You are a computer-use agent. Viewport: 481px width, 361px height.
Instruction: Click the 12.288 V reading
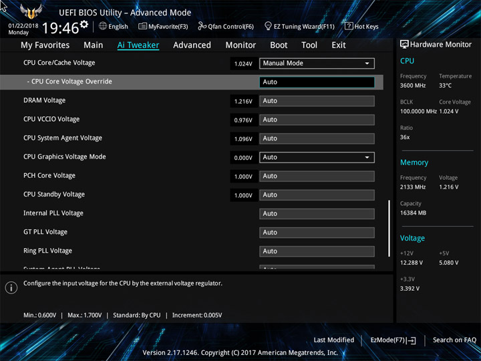point(412,263)
